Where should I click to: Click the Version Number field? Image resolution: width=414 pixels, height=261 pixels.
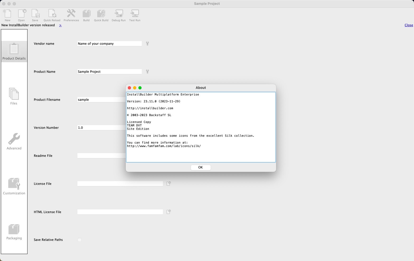pyautogui.click(x=101, y=128)
